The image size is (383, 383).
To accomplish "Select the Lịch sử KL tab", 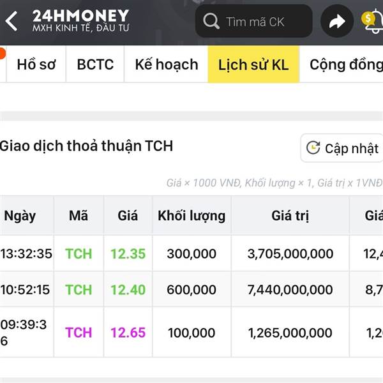I will click(253, 64).
